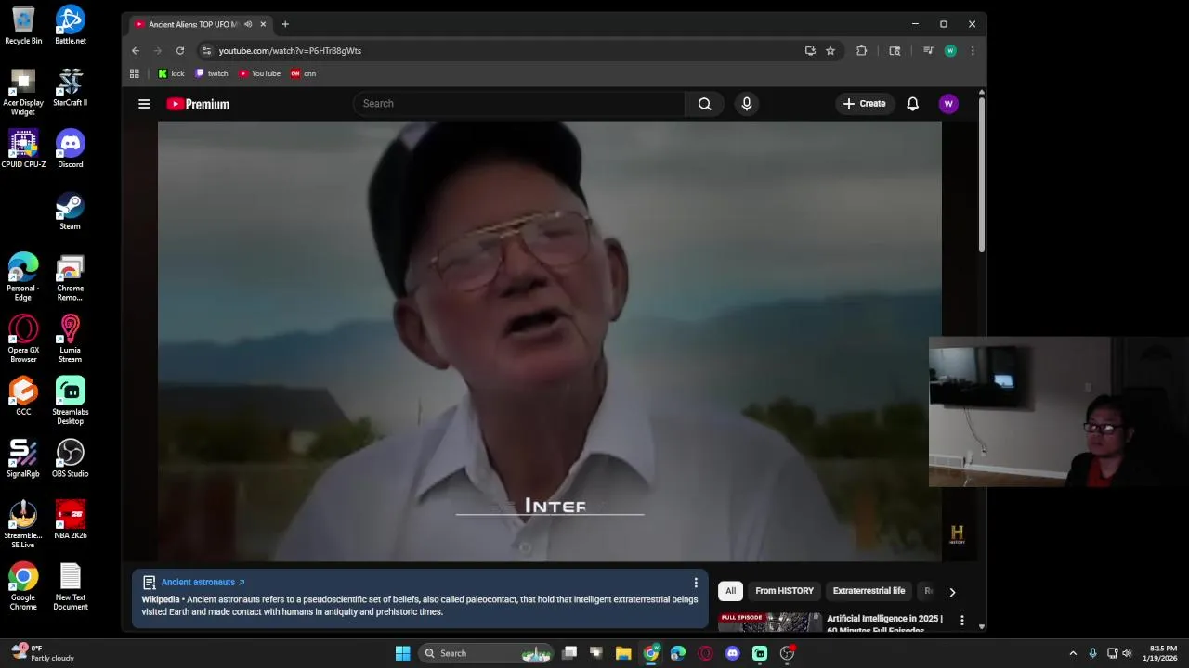Start voice search with microphone icon
The image size is (1189, 668).
(x=746, y=104)
